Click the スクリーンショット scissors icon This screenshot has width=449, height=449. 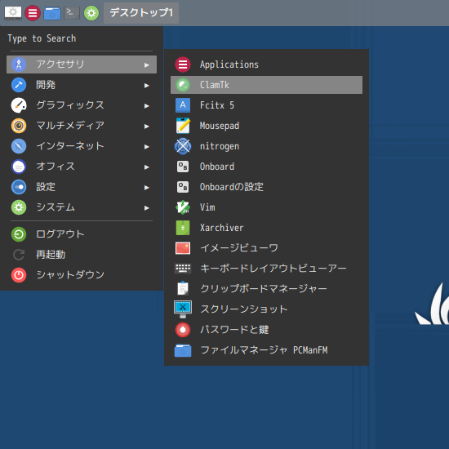(x=183, y=309)
